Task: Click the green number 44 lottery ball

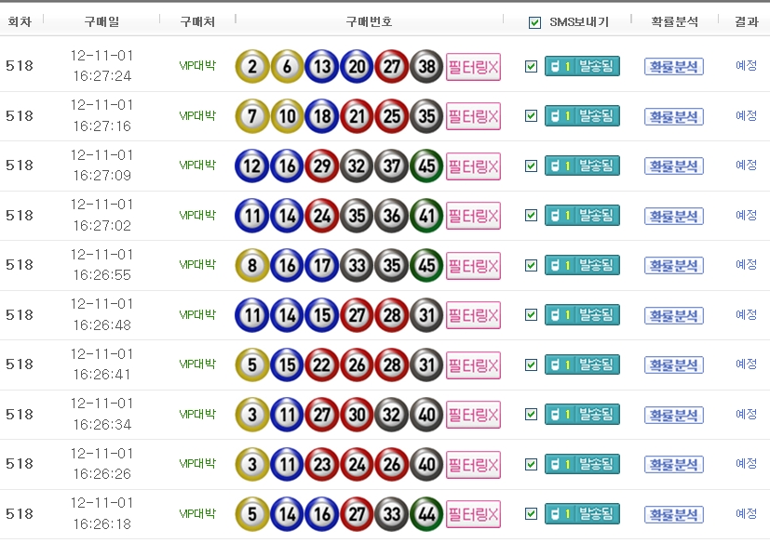Action: 426,513
